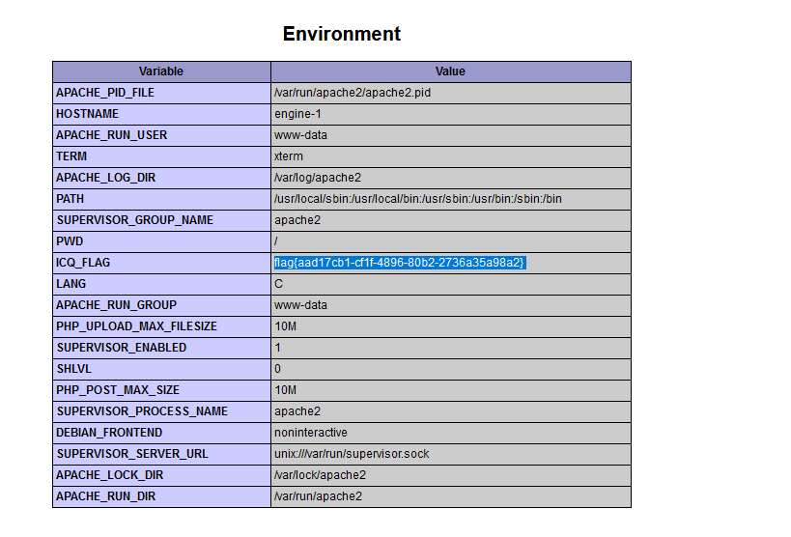The image size is (791, 537).
Task: Click the PATH value string
Action: [417, 199]
